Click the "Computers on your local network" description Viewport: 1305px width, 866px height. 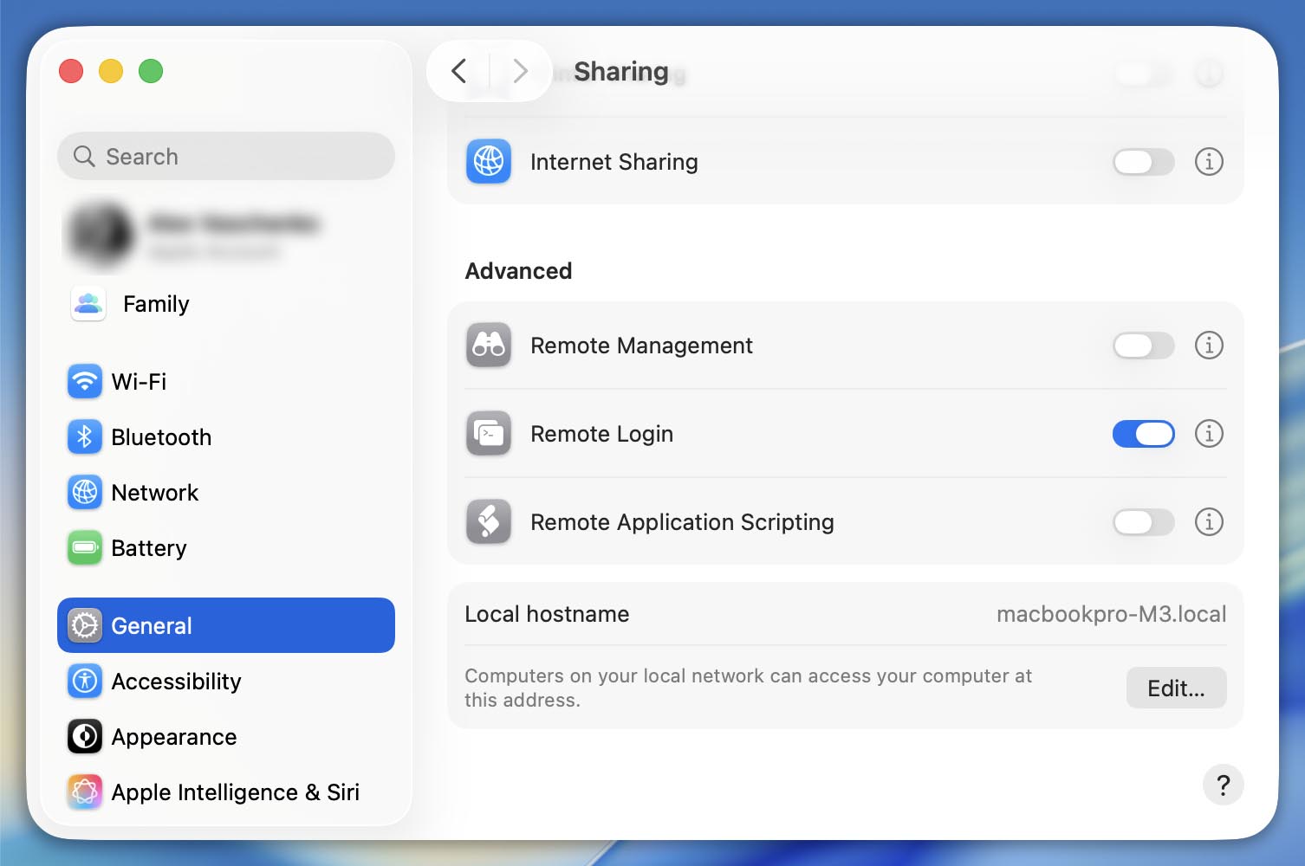tap(748, 688)
